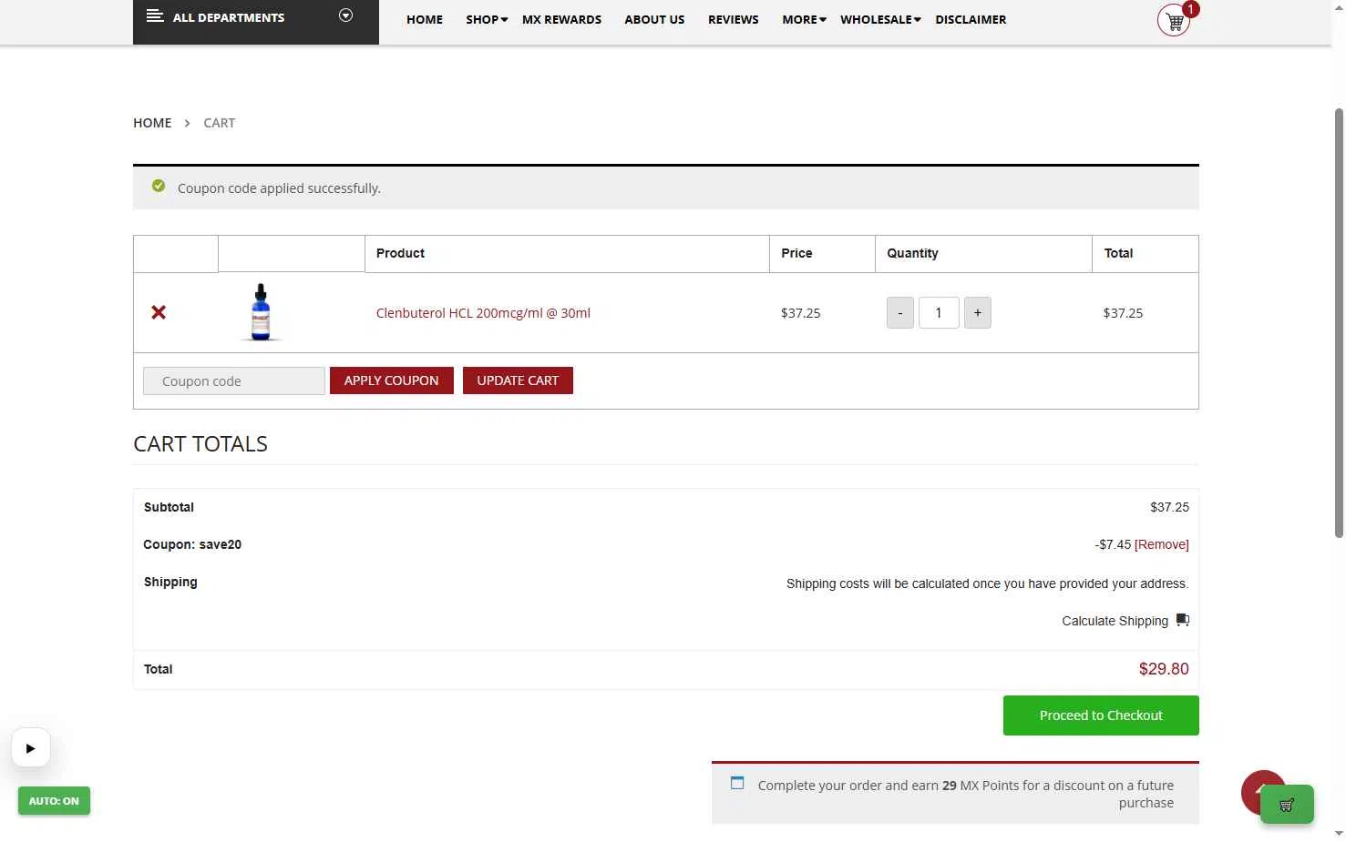1346x842 pixels.
Task: Open DISCLAIMER page
Action: click(971, 19)
